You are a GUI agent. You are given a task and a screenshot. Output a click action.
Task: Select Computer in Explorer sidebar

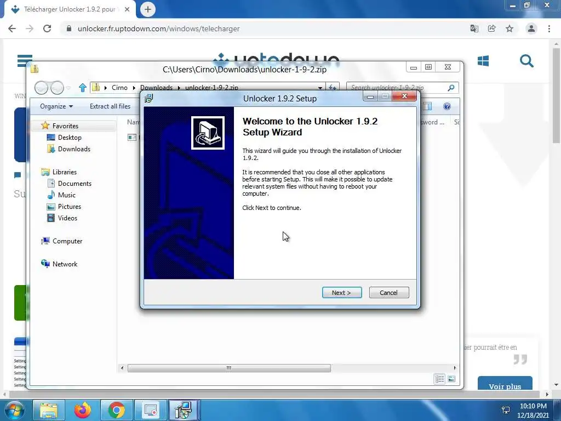[67, 241]
